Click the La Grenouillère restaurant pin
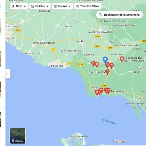This screenshot has width=146, height=146. coord(122,59)
